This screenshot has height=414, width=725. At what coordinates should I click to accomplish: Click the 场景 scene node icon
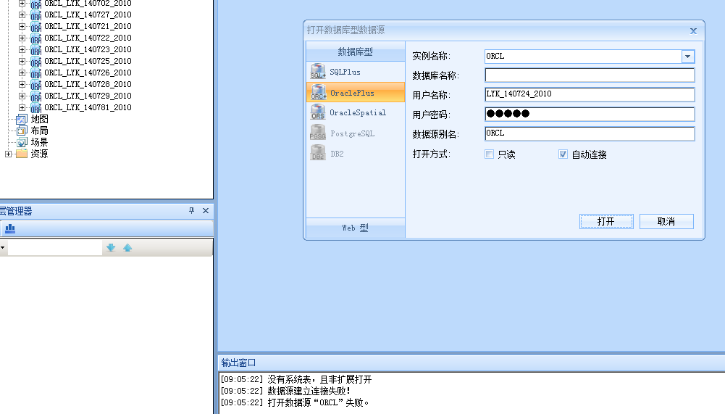tap(21, 143)
